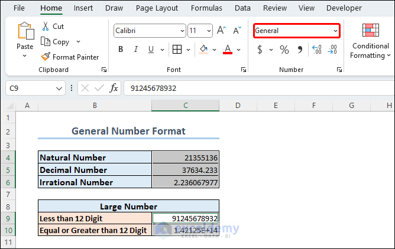Click the formula bar showing 91245678932
The height and width of the screenshot is (249, 395).
pyautogui.click(x=259, y=88)
